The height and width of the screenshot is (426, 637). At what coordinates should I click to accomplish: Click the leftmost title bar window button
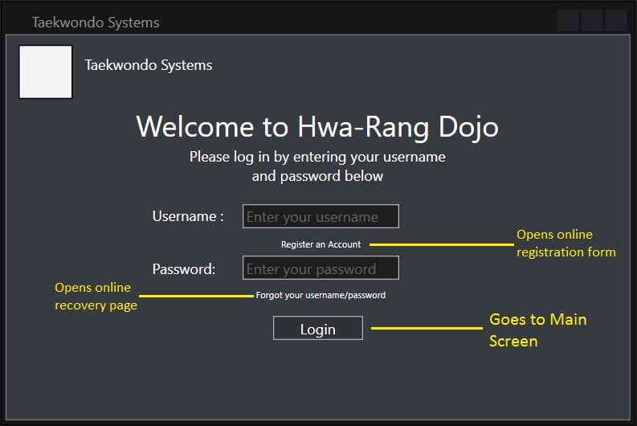(x=568, y=21)
